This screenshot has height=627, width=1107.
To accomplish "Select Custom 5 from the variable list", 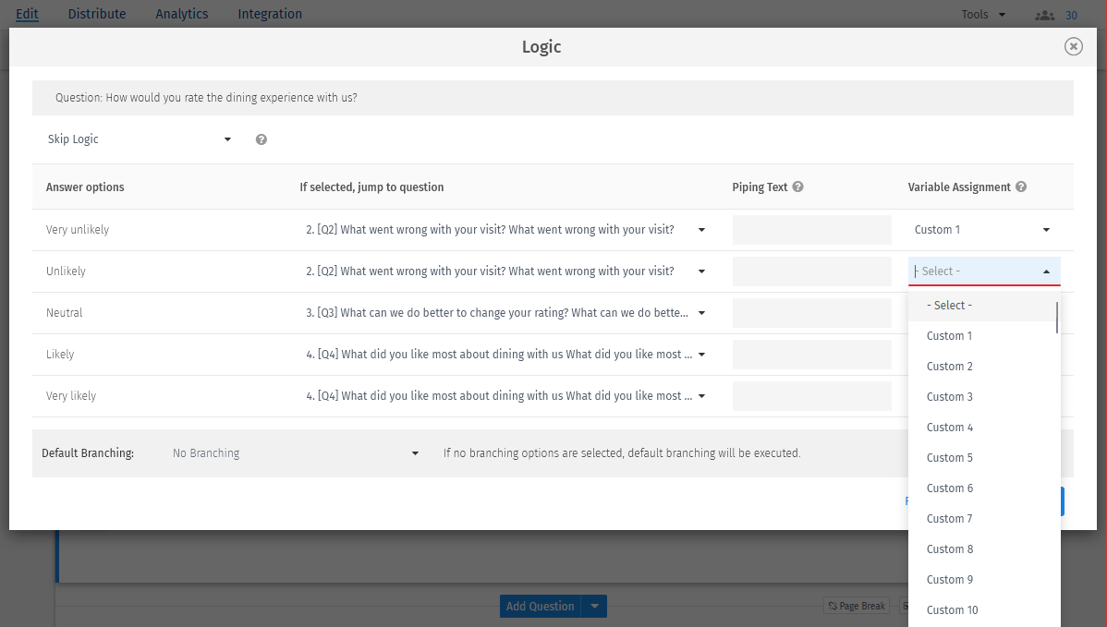I will point(950,457).
